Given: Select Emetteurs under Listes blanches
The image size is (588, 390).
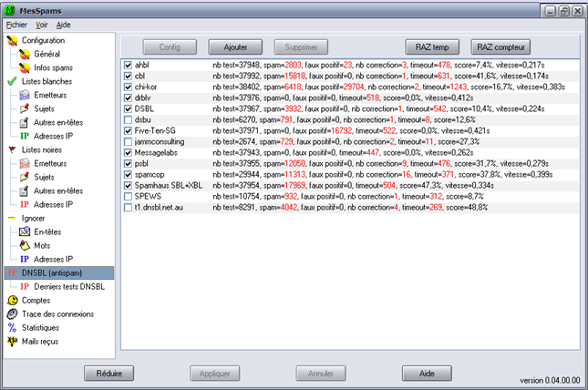Looking at the screenshot, I should pos(50,95).
